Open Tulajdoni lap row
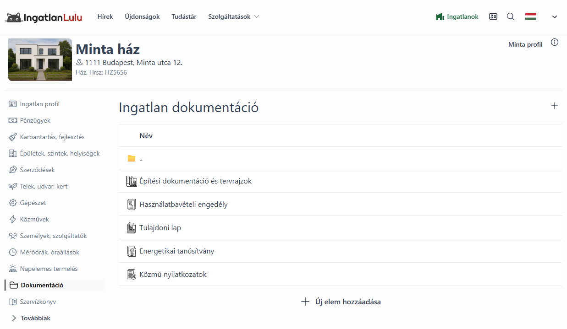567x329 pixels. pos(340,227)
